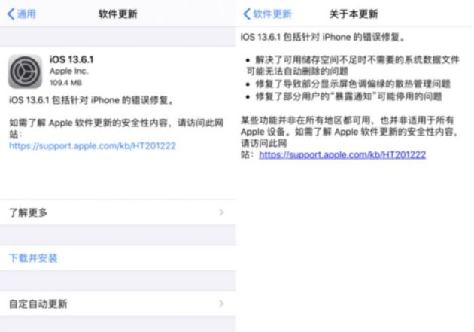Image resolution: width=474 pixels, height=332 pixels.
Task: Tap the 软件更新 back button
Action: tap(268, 14)
